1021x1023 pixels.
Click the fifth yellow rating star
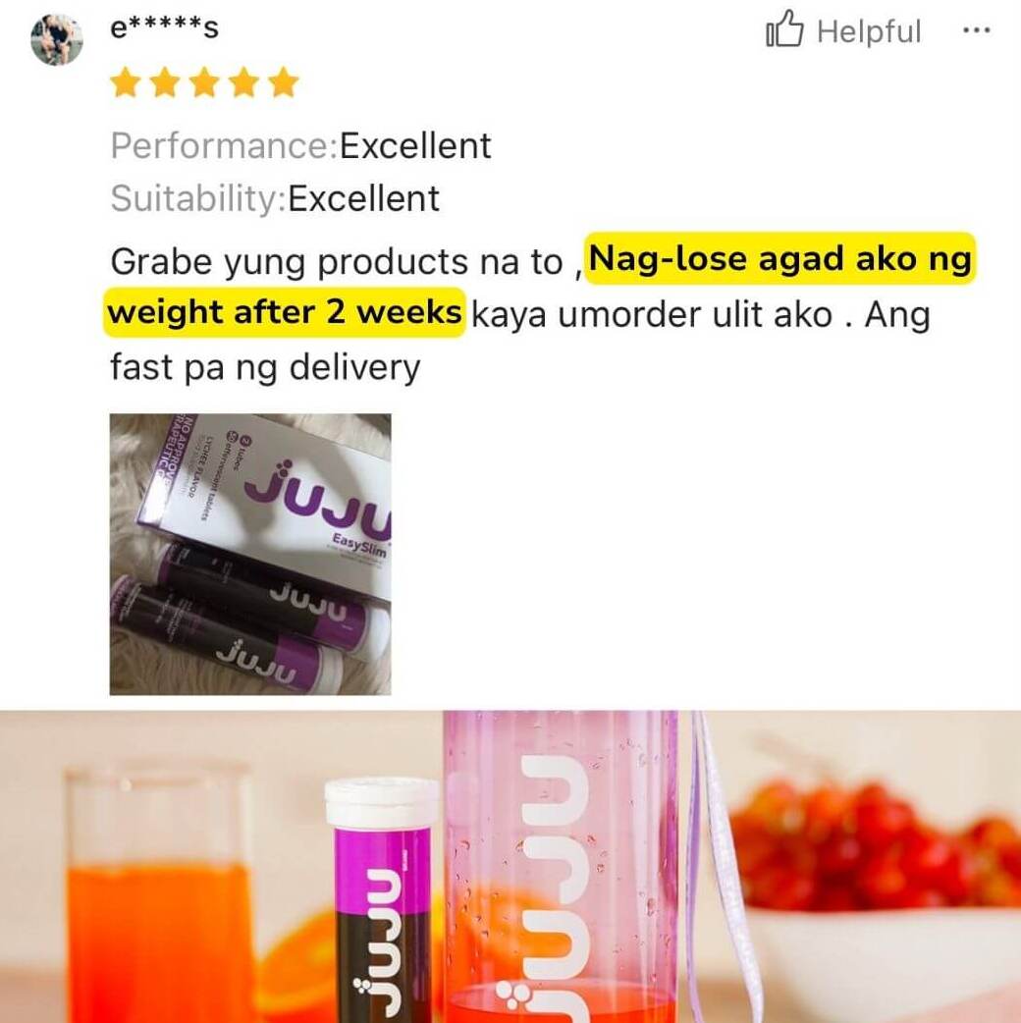click(284, 82)
